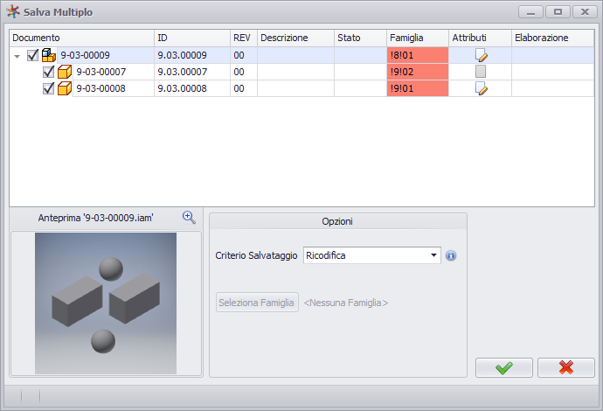Uncheck the 9-03-00007 checkbox
The image size is (603, 411).
point(48,72)
